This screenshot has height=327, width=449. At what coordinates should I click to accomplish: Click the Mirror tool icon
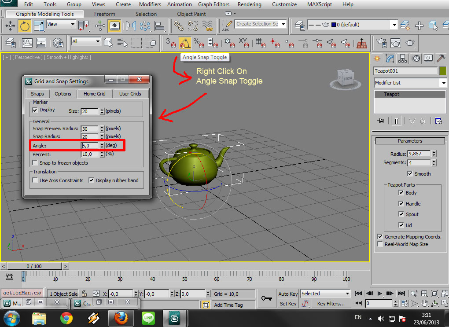(131, 26)
